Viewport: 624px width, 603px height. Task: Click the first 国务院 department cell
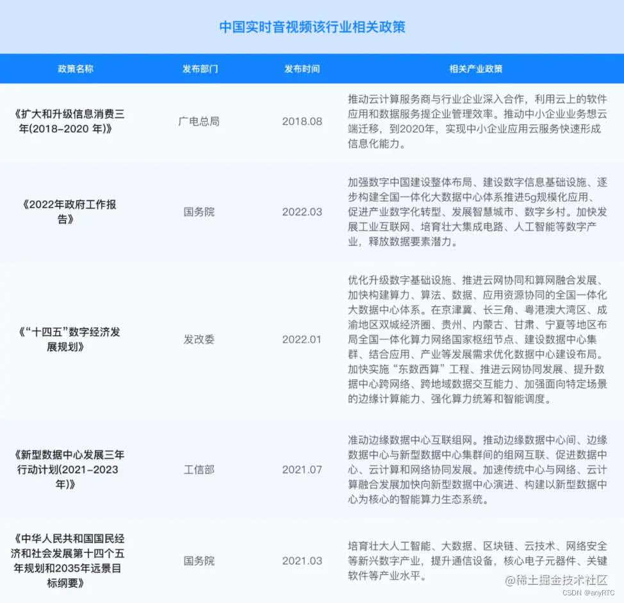(x=199, y=212)
